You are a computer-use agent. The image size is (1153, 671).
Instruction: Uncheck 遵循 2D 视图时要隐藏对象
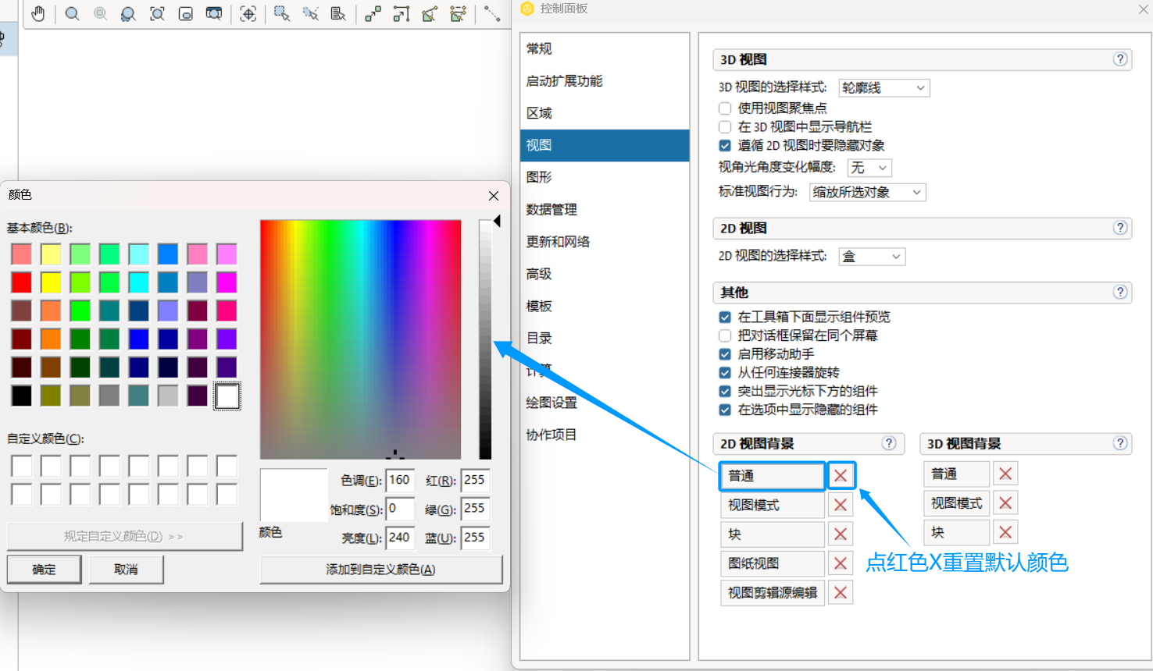pyautogui.click(x=725, y=145)
